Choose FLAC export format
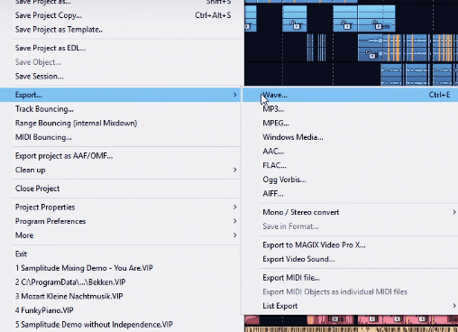The width and height of the screenshot is (458, 332). click(x=274, y=165)
